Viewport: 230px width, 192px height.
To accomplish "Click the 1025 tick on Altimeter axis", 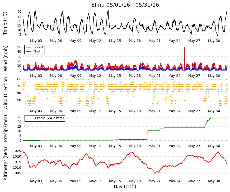I will [17, 151].
